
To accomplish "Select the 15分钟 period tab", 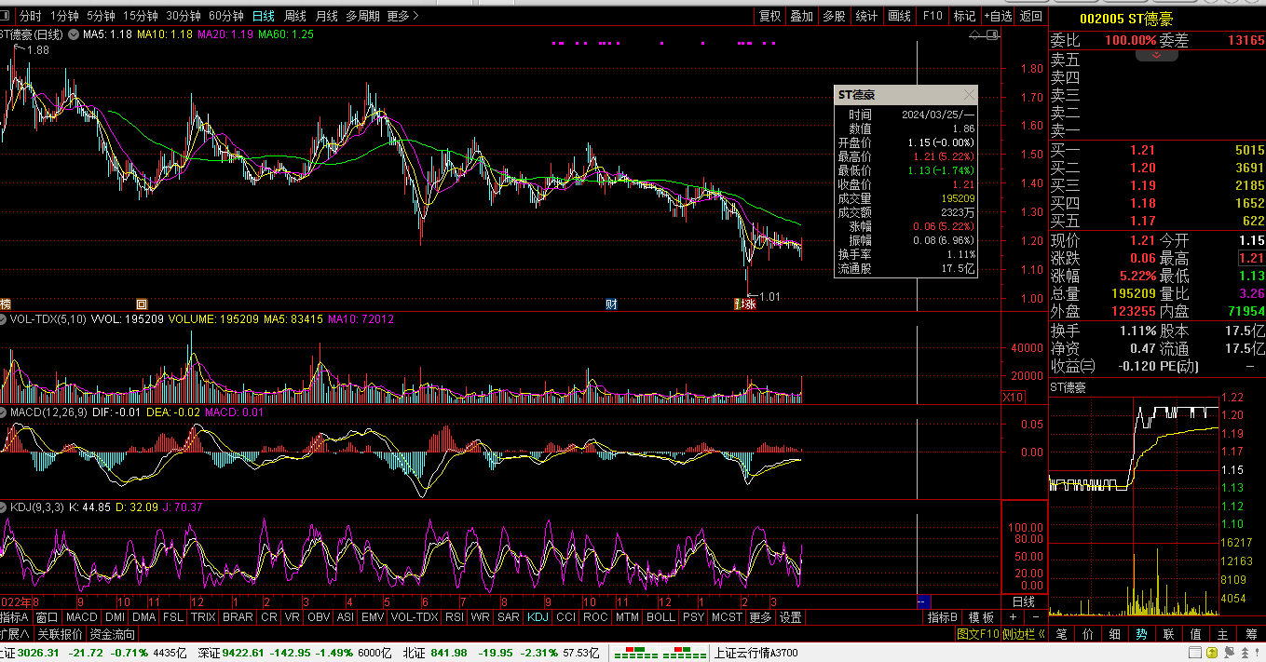I will pyautogui.click(x=141, y=16).
